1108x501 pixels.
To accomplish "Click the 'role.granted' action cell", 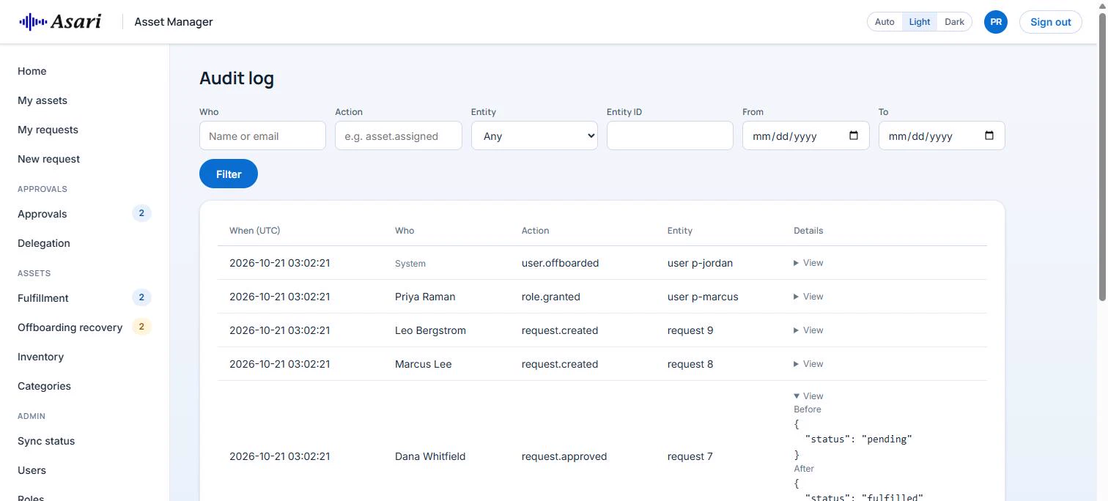I will click(550, 297).
